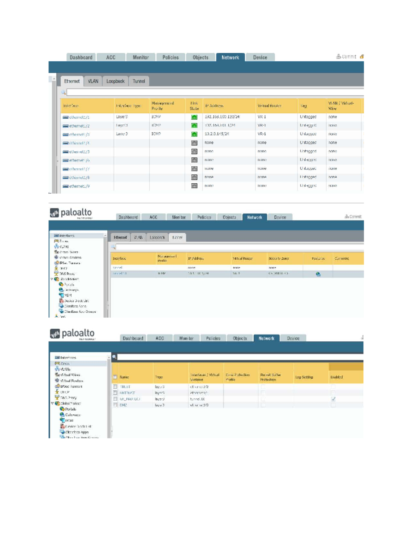Open the VLAN tab in the Ethernet interfaces view

click(93, 81)
